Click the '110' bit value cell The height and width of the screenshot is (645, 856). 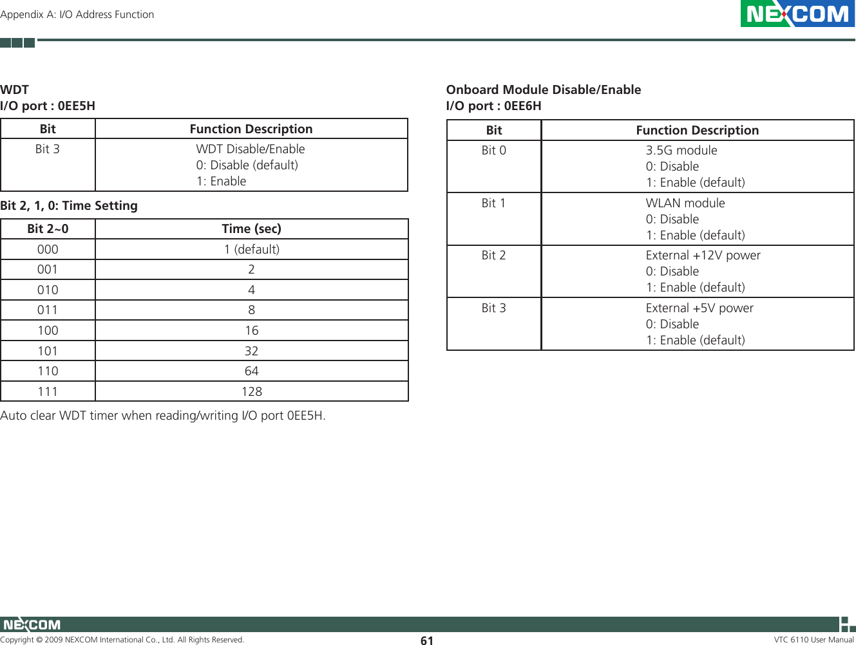click(48, 371)
